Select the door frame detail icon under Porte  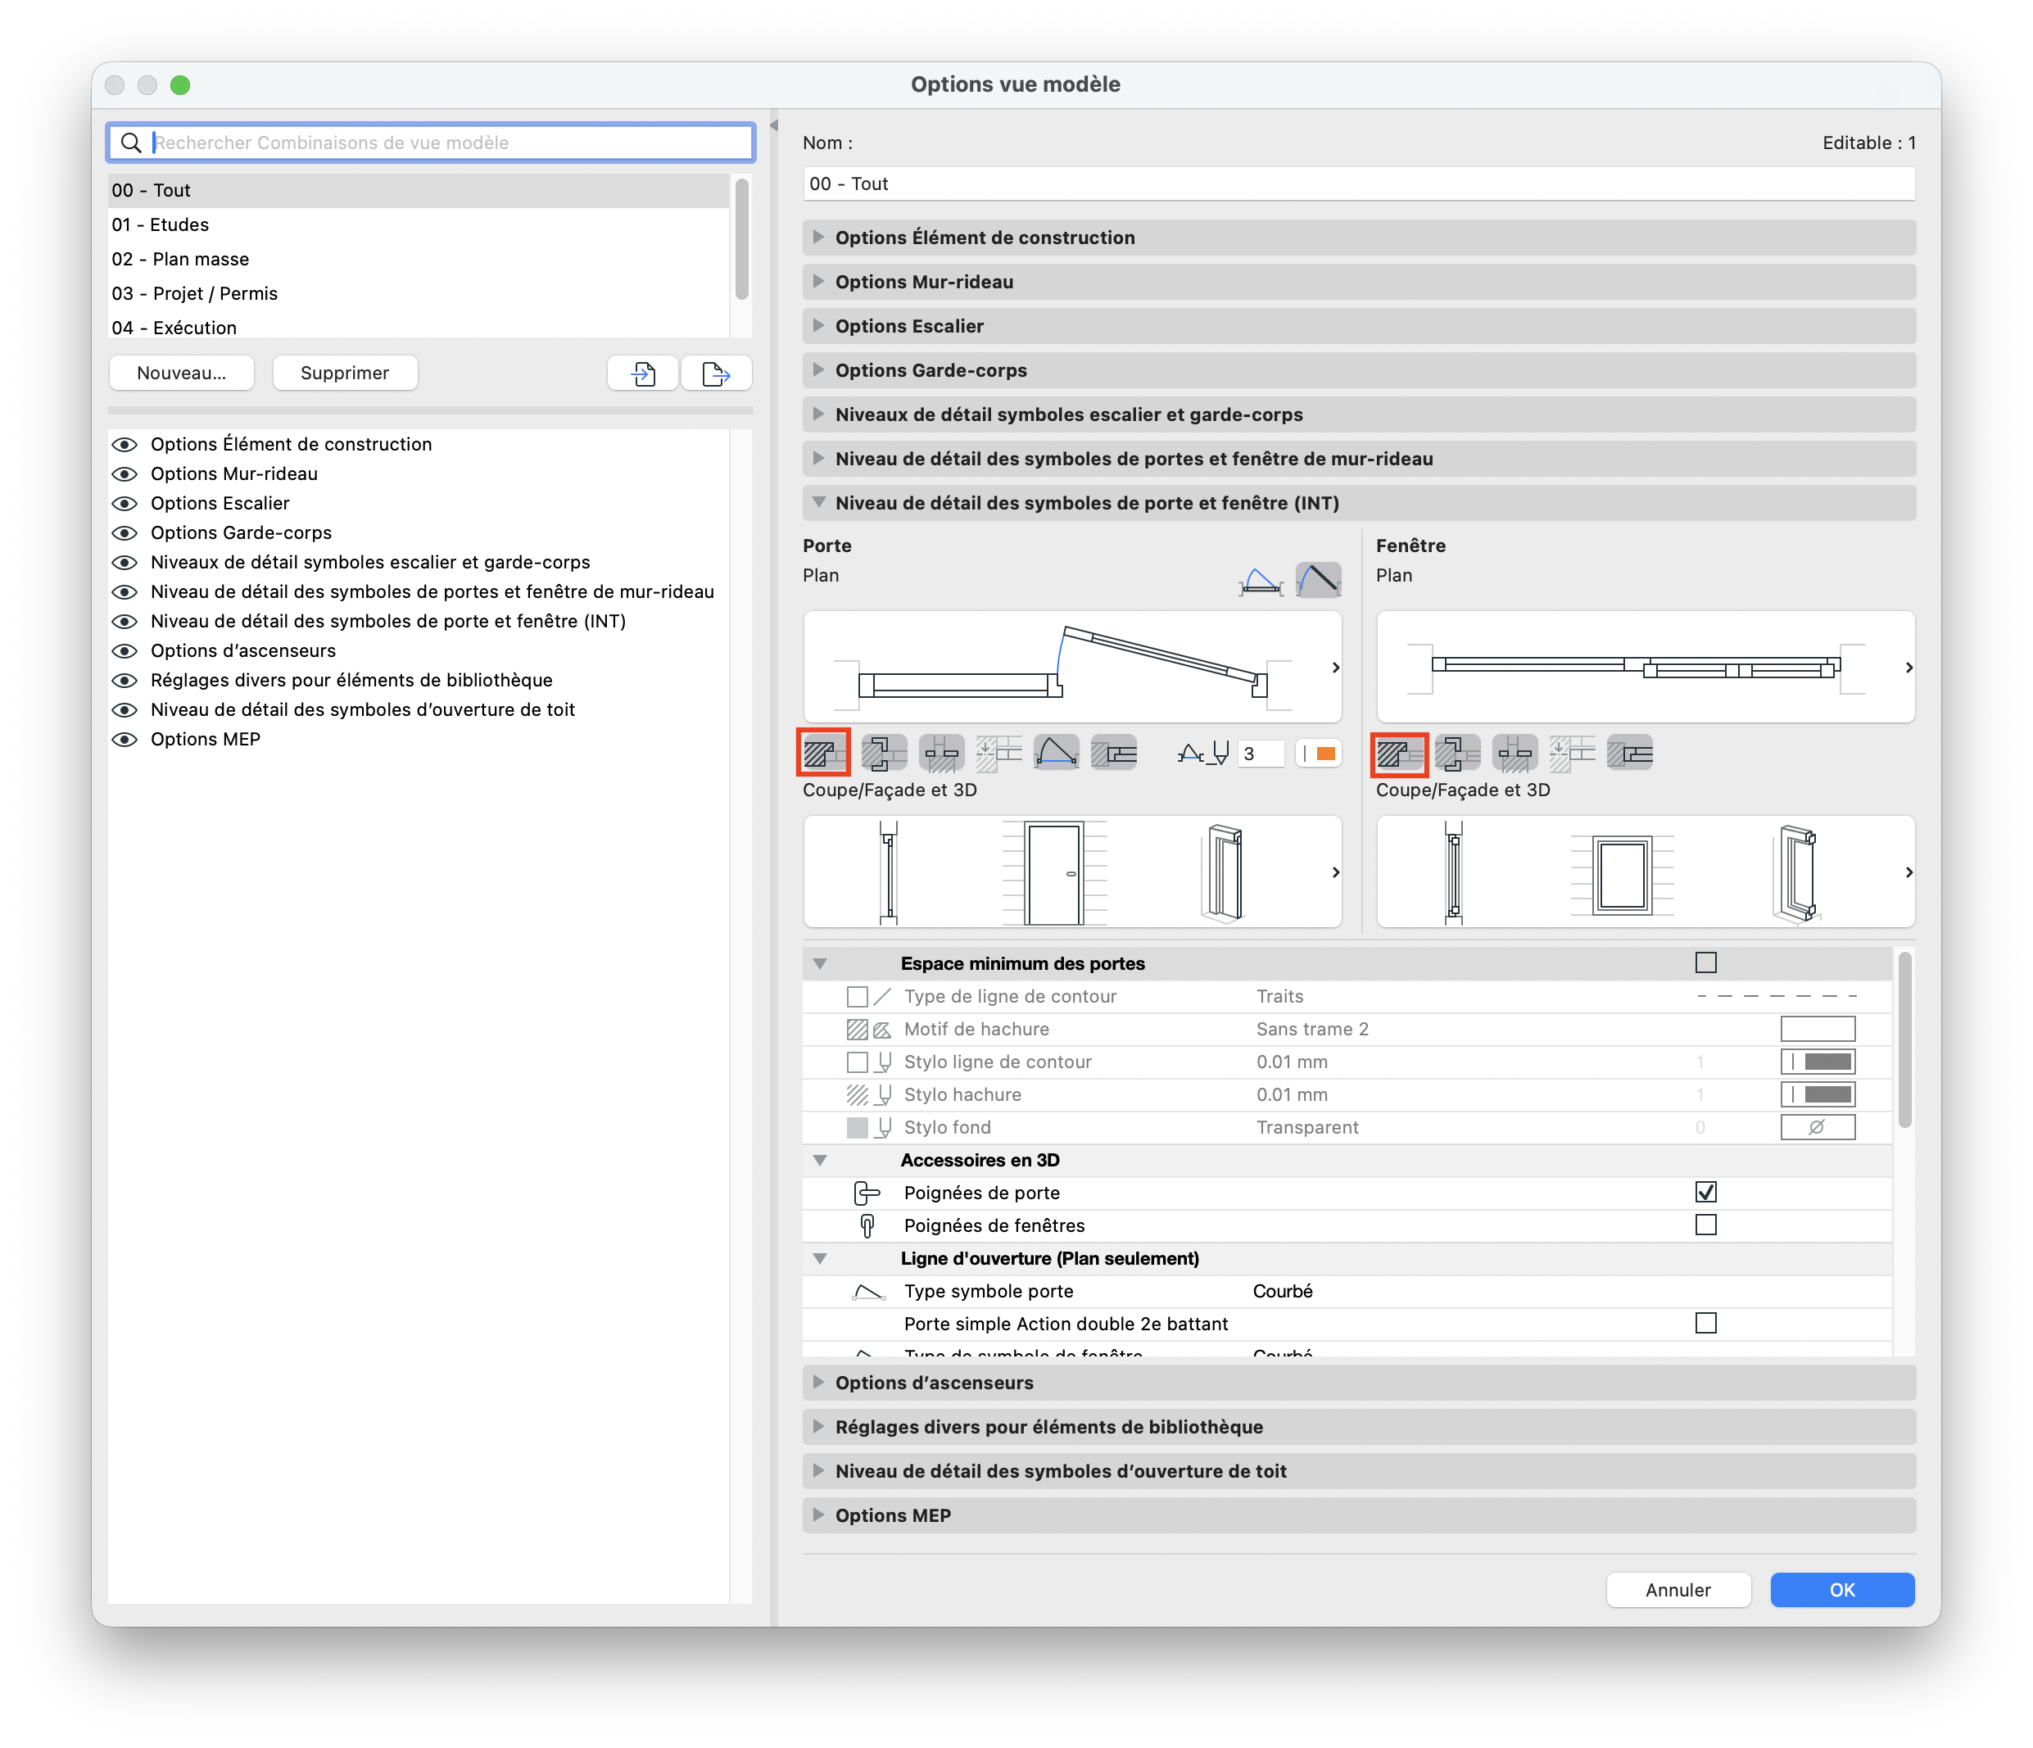click(x=883, y=753)
